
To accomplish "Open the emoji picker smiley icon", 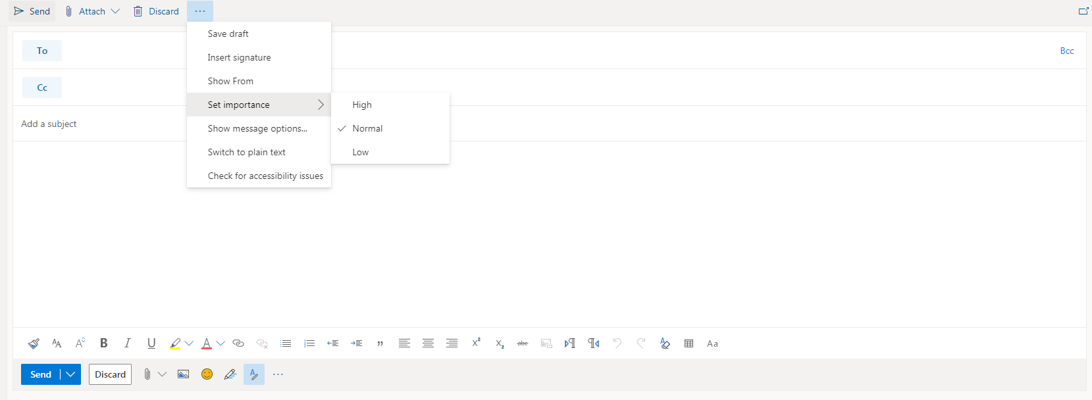I will pos(207,374).
